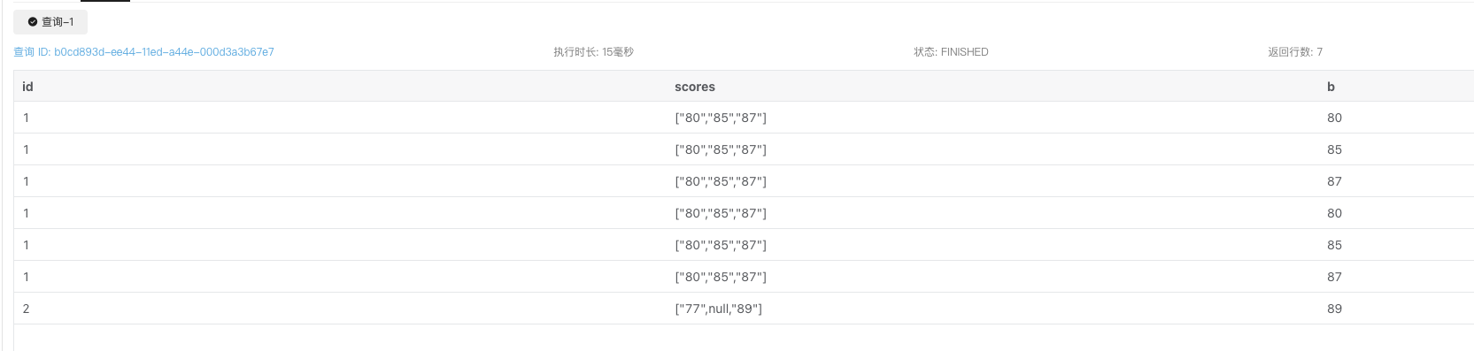This screenshot has height=351, width=1474.
Task: Select the last row scores cell with null
Action: (718, 309)
